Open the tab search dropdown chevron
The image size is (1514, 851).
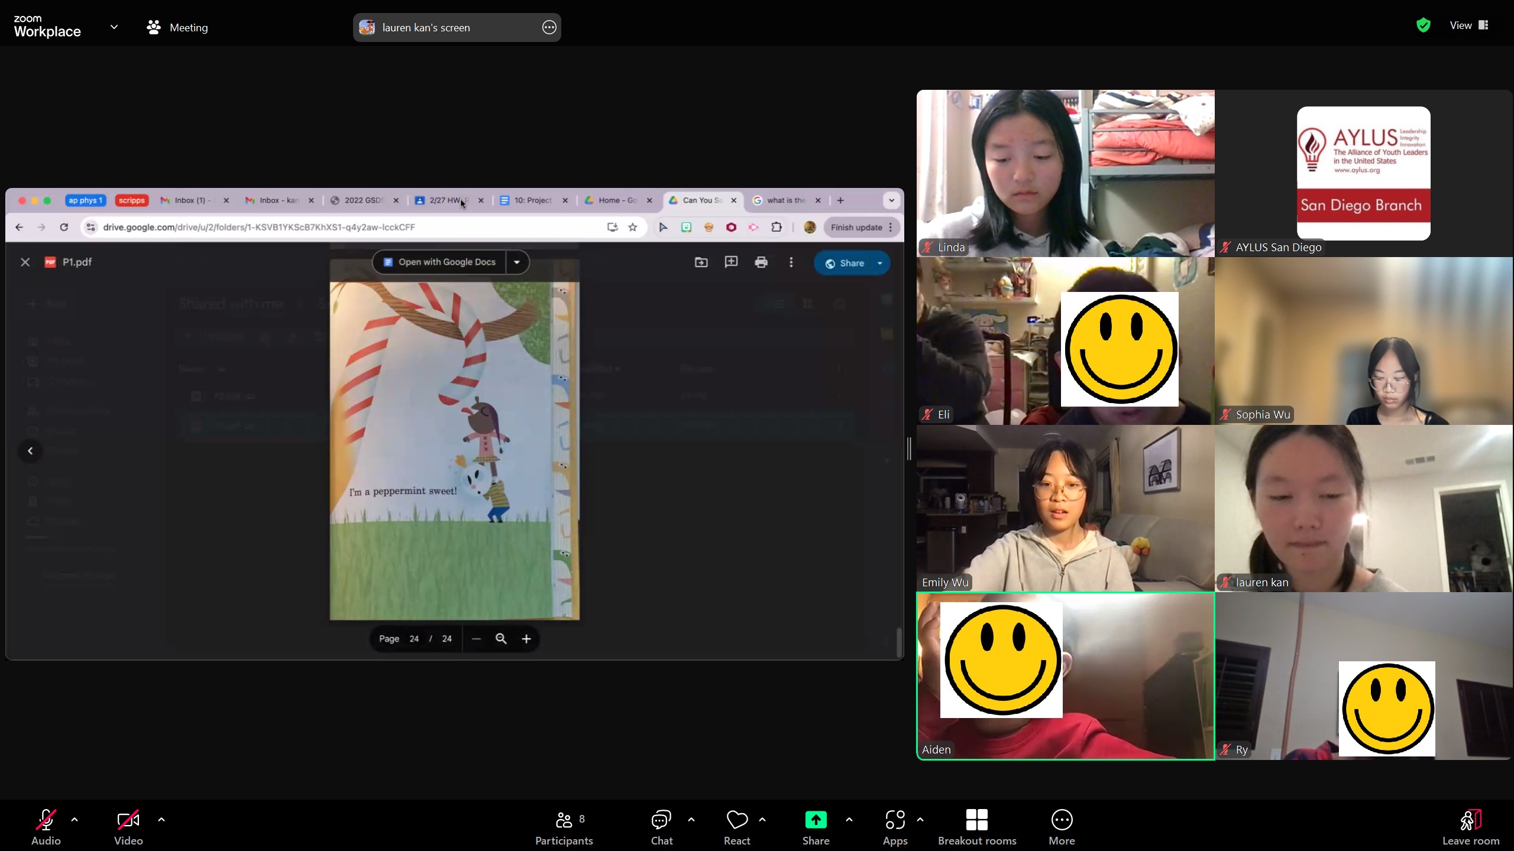891,200
